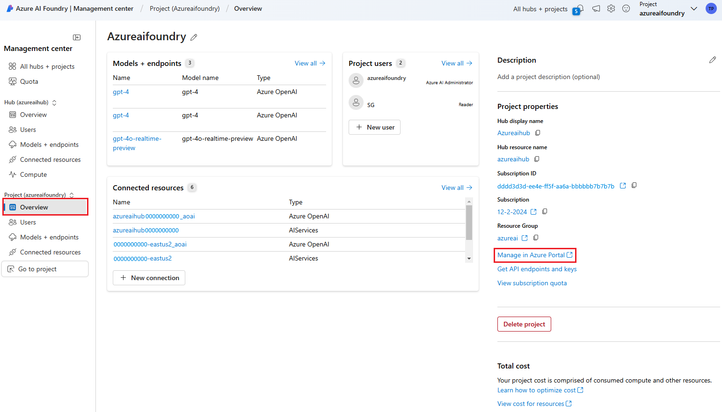
Task: Click Get API endpoints and keys link
Action: [x=537, y=269]
